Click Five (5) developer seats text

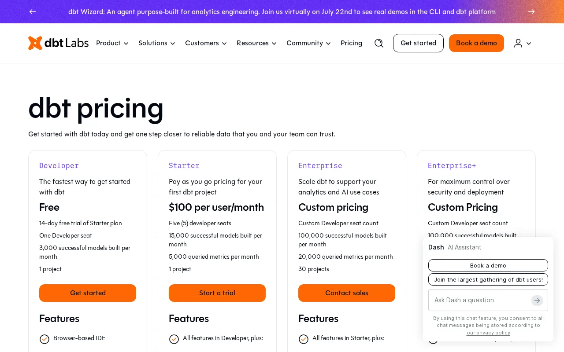pyautogui.click(x=200, y=224)
